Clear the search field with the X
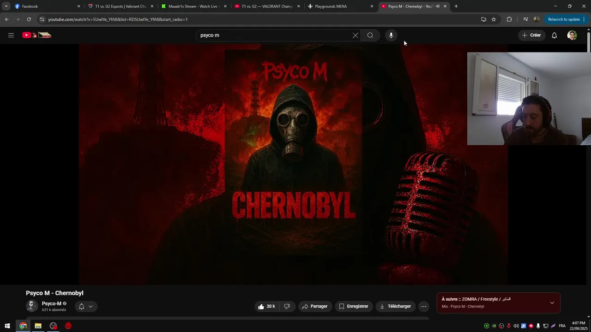591x332 pixels. tap(356, 35)
